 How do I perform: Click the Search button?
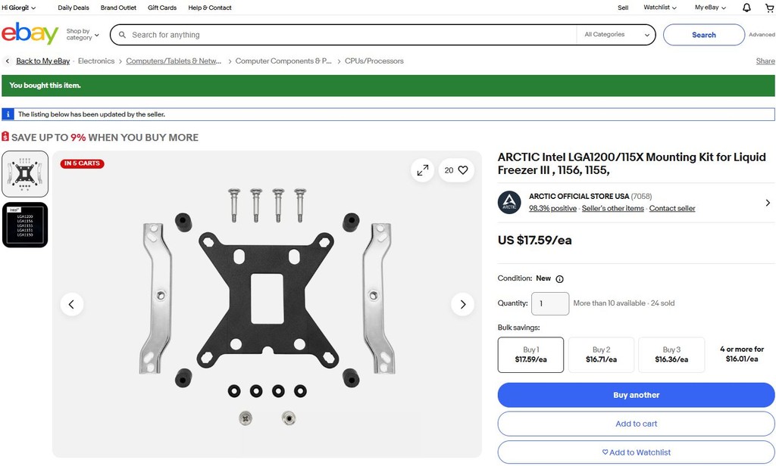[x=704, y=35]
